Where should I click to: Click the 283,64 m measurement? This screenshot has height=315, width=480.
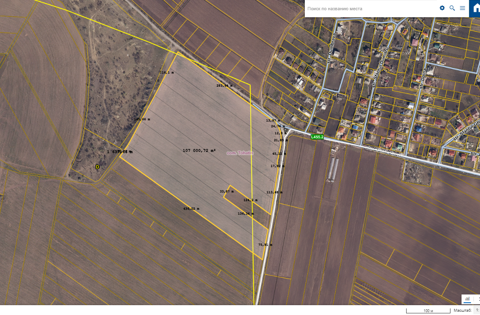[x=224, y=85]
